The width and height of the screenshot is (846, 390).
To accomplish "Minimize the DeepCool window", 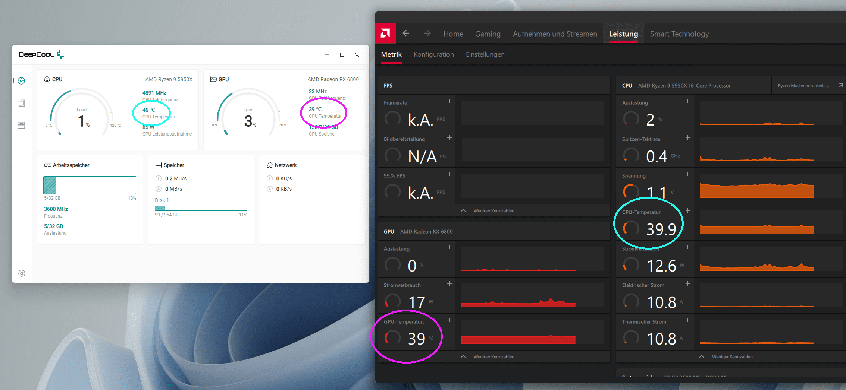I will (x=327, y=55).
